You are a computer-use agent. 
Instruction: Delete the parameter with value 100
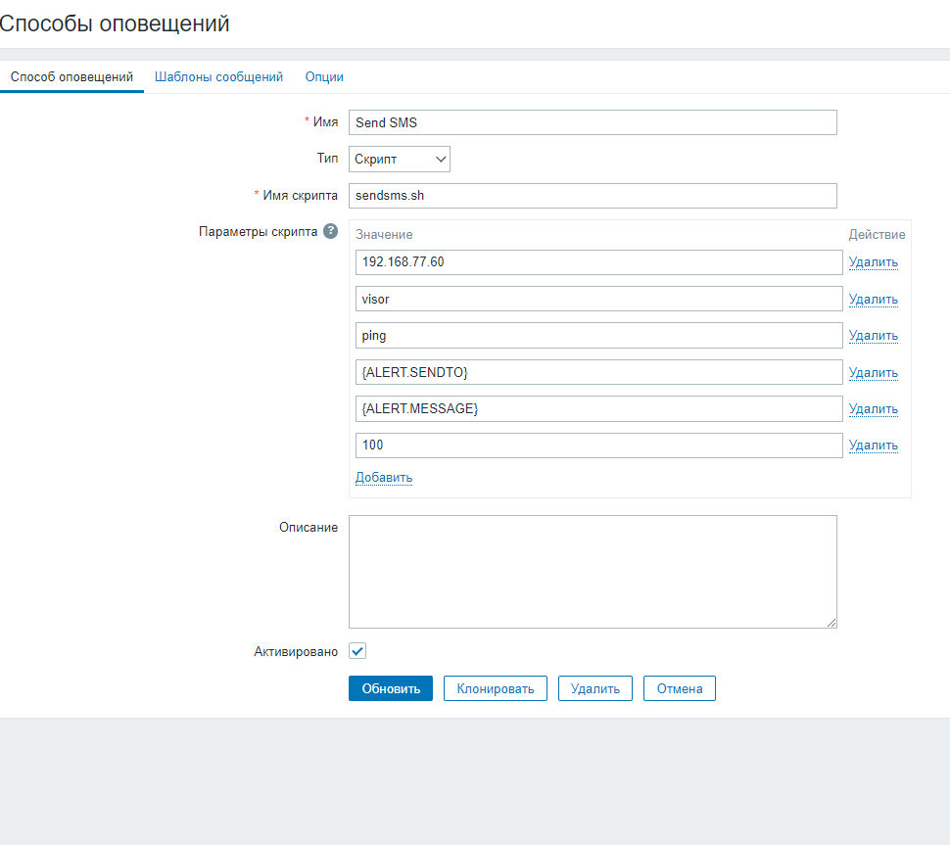[873, 446]
